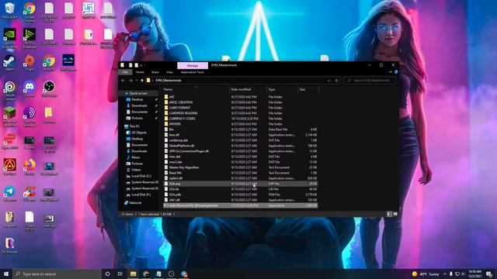497x279 pixels.
Task: Open the OBS Studio desktop shortcut
Action: [x=49, y=88]
